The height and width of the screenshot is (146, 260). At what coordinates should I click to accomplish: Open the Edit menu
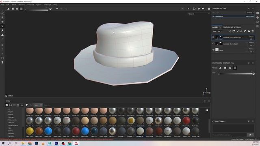(x=8, y=5)
